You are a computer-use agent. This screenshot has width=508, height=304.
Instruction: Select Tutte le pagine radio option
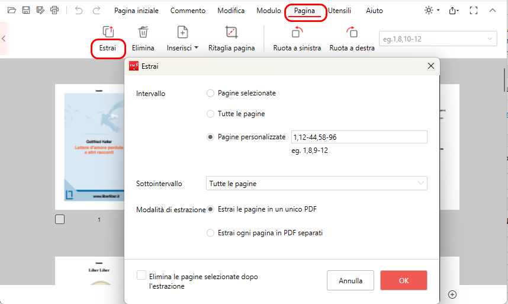coord(210,114)
